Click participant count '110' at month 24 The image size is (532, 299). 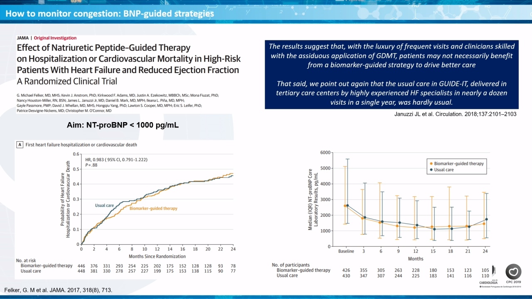coord(485,276)
